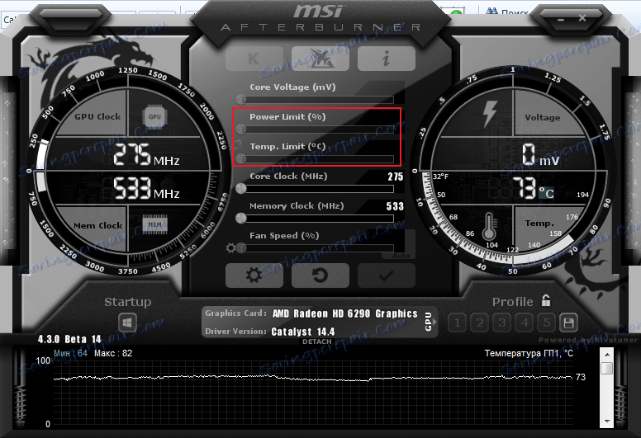Click the monitoring graph scrollbar thumb
641x438 pixels.
[607, 367]
